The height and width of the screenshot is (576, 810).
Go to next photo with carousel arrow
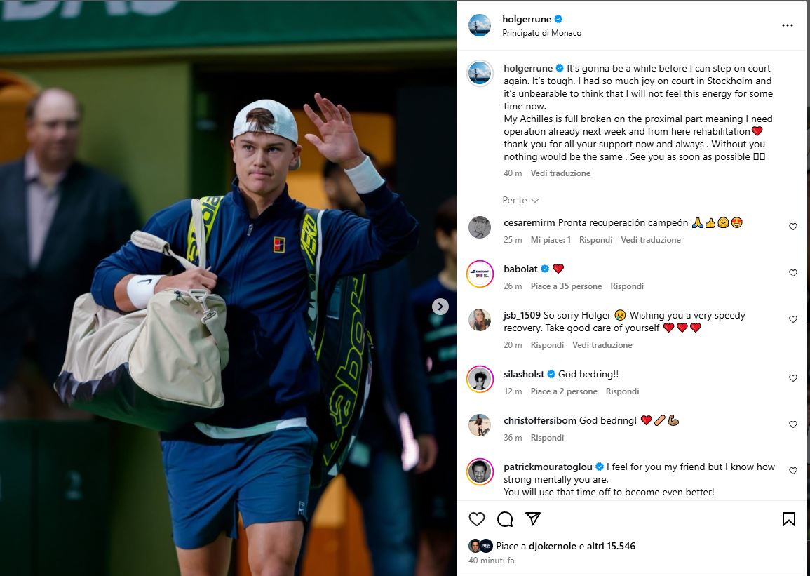click(440, 307)
